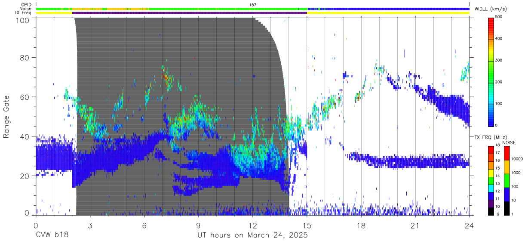Image resolution: width=528 pixels, height=244 pixels.
Task: Click hour '24' on the time axis
Action: [470, 225]
